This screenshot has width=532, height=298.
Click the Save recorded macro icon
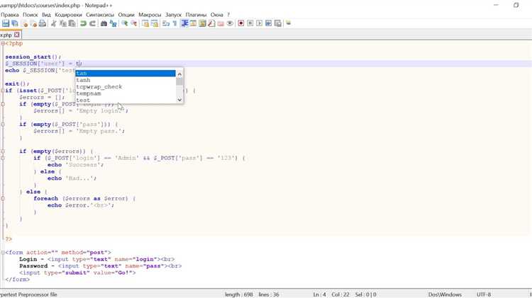pyautogui.click(x=277, y=23)
